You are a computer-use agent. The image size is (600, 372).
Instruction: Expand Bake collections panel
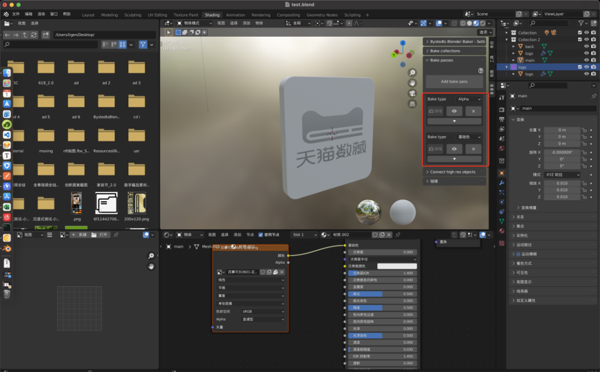pyautogui.click(x=454, y=51)
